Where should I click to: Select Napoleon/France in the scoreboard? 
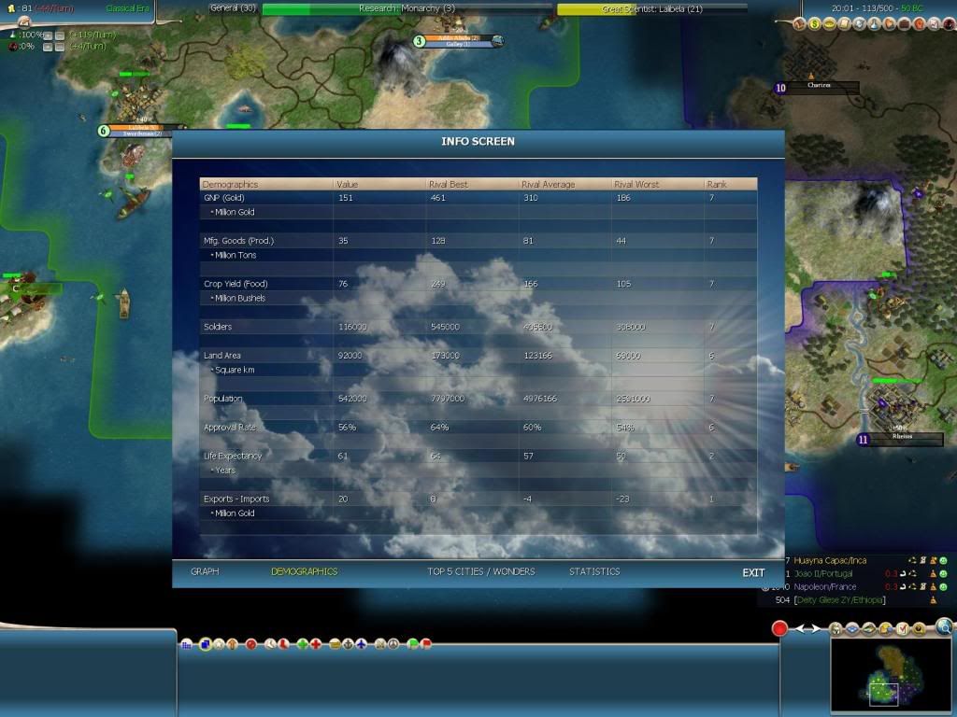(824, 586)
